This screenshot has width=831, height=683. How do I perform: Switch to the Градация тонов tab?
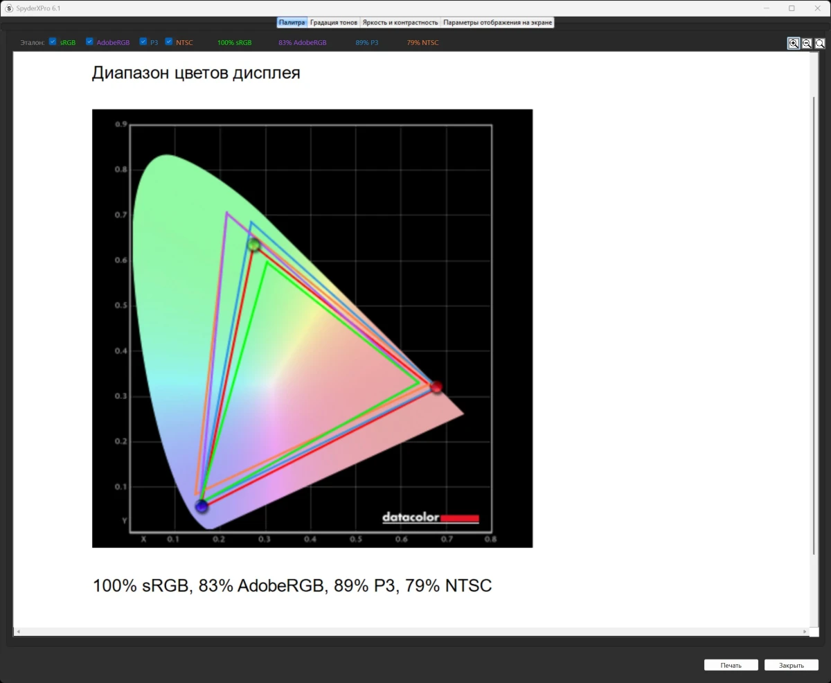pos(334,23)
